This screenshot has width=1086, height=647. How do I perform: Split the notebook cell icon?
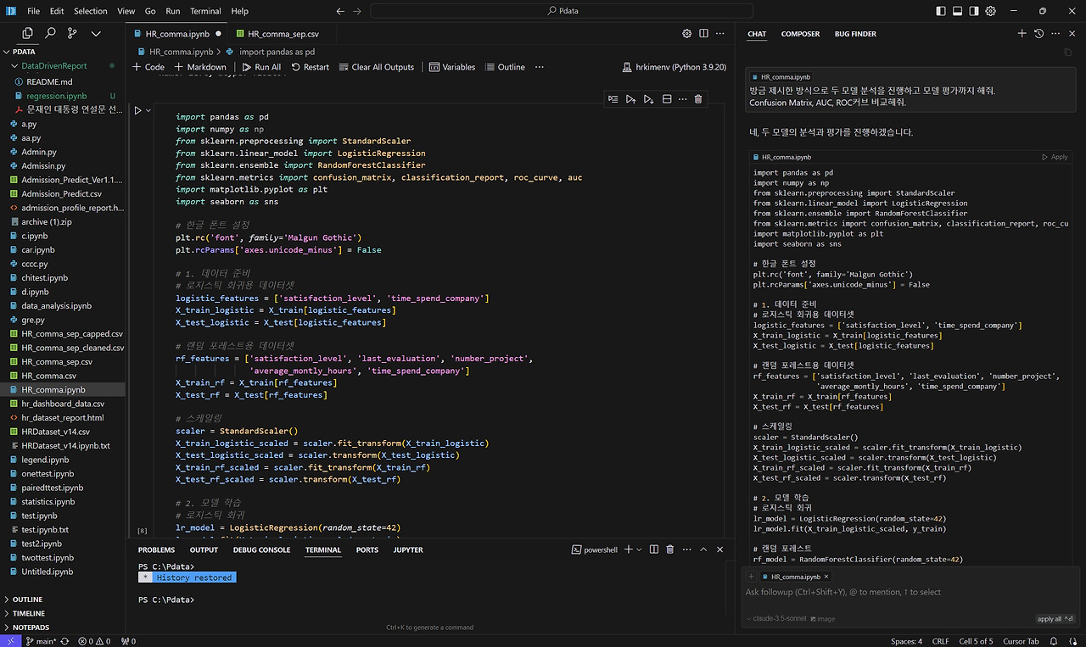667,99
